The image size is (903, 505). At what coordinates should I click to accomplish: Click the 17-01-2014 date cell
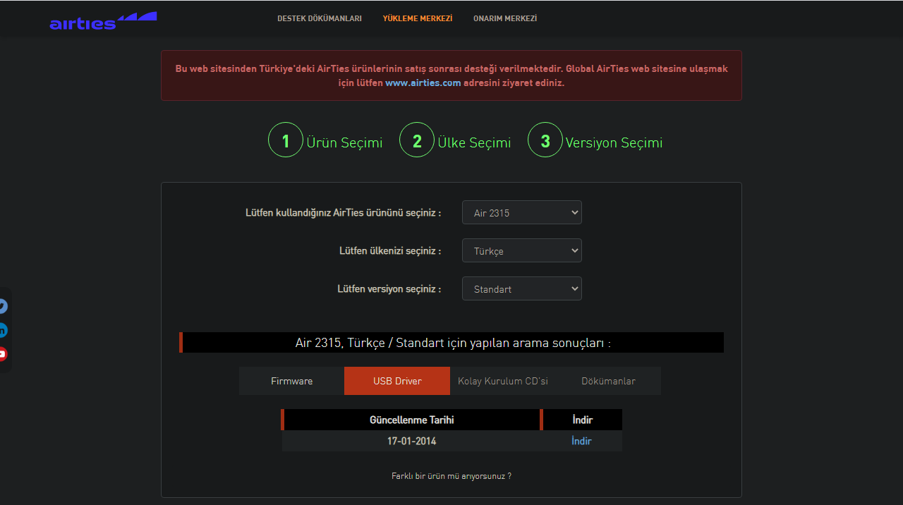pyautogui.click(x=412, y=441)
